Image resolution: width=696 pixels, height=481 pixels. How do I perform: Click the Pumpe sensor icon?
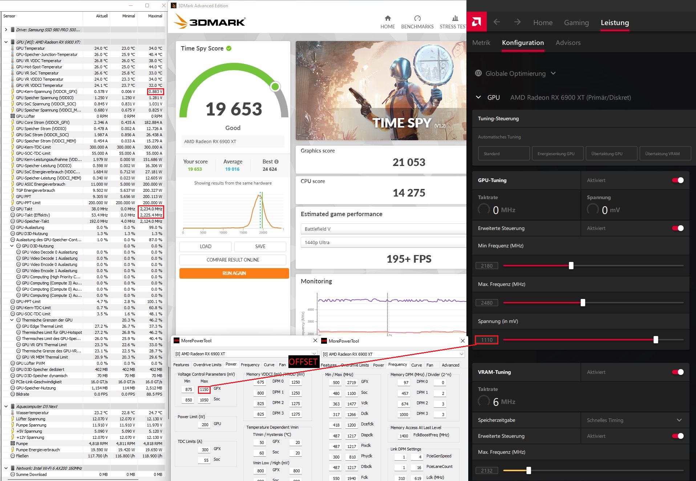[x=13, y=444]
